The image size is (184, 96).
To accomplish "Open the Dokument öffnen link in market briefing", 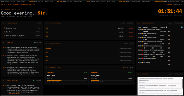I will coord(14,94).
